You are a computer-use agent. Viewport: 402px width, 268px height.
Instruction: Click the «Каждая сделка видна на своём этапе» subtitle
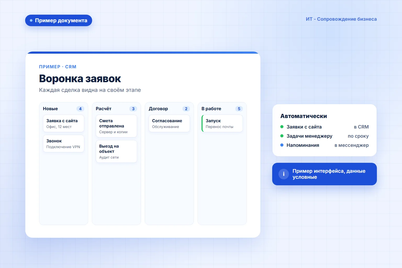90,90
